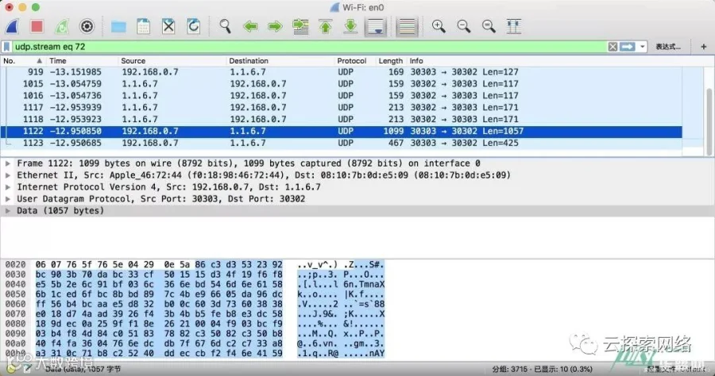Viewport: 715px width, 376px height.
Task: Select packet number 919
Action: [x=341, y=72]
